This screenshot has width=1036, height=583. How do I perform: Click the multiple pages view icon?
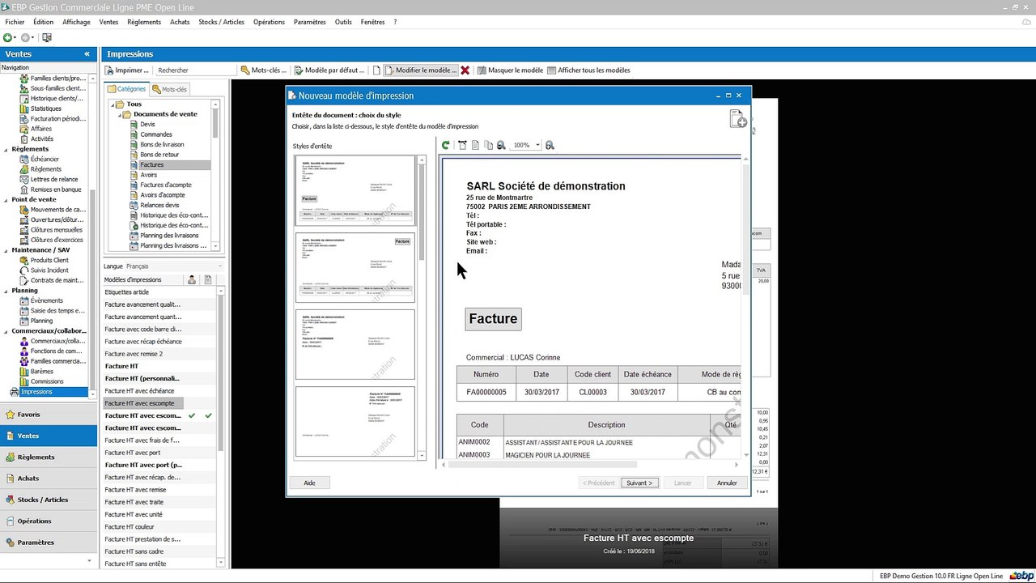488,145
